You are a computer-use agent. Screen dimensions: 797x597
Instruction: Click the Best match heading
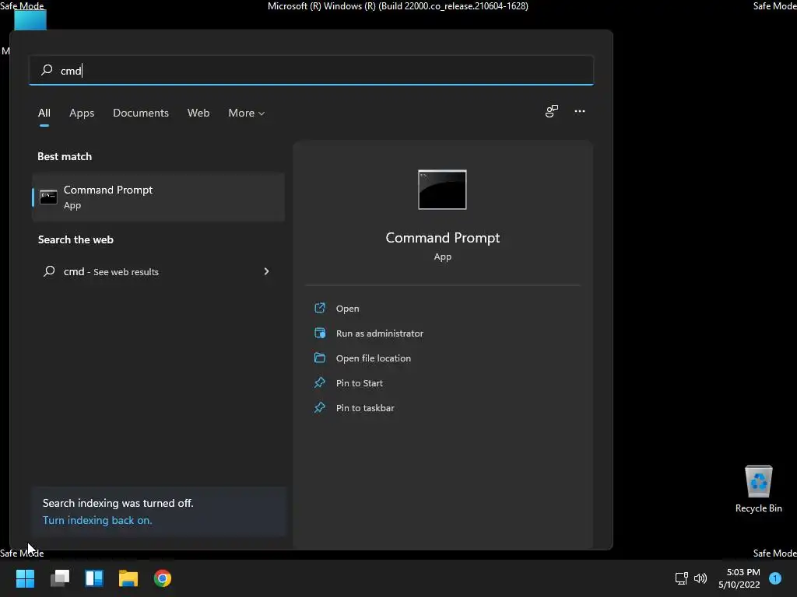point(65,156)
